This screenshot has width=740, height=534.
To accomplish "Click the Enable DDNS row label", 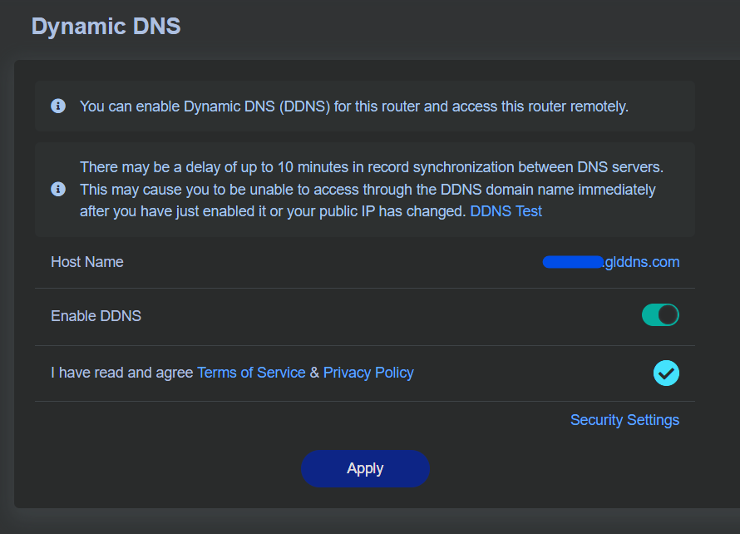I will pyautogui.click(x=96, y=315).
